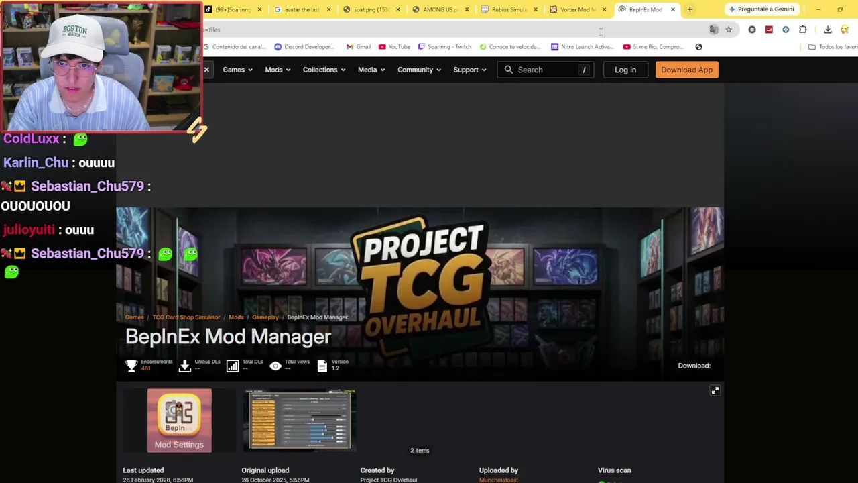Close the Nexus site menu with X
Screen dimensions: 858x483
(x=206, y=70)
